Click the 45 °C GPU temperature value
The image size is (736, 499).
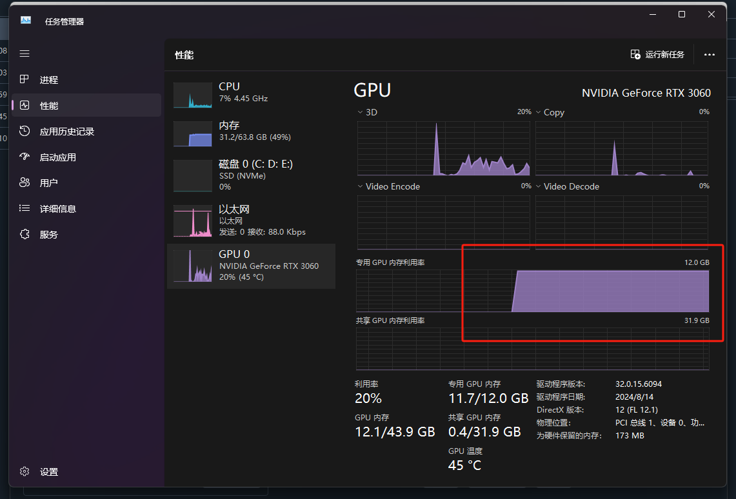464,465
